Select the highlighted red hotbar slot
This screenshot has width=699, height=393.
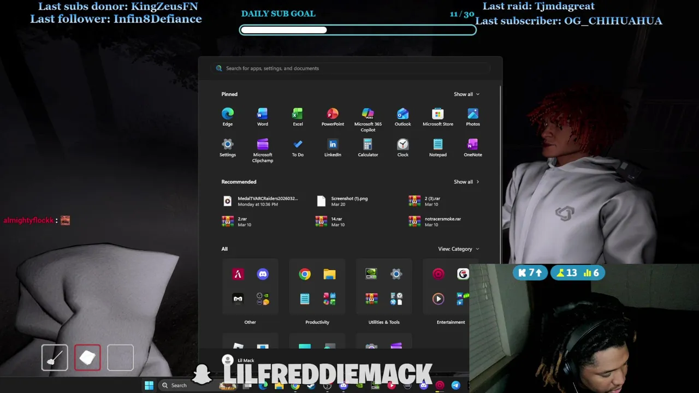point(87,358)
